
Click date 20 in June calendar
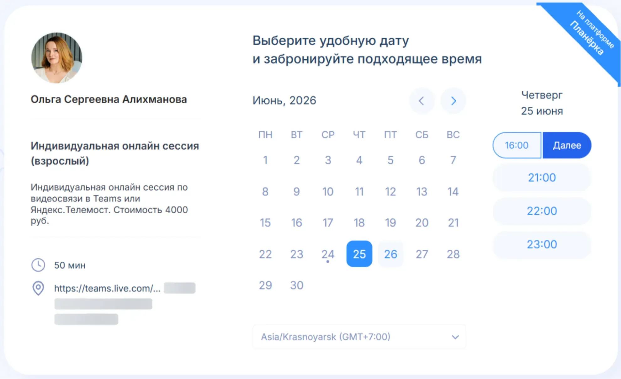(422, 223)
